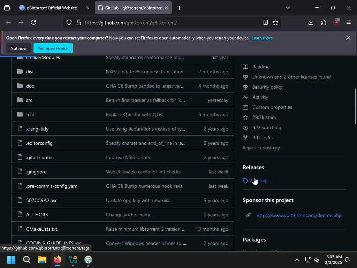
Task: Click the license scale icon beside Unknown licenses
Action: pos(245,77)
